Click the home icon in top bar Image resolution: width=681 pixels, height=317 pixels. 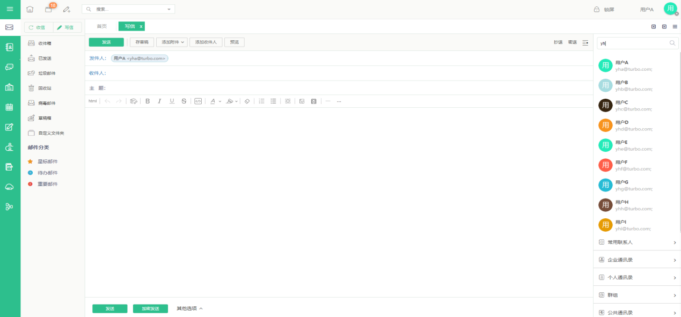30,9
